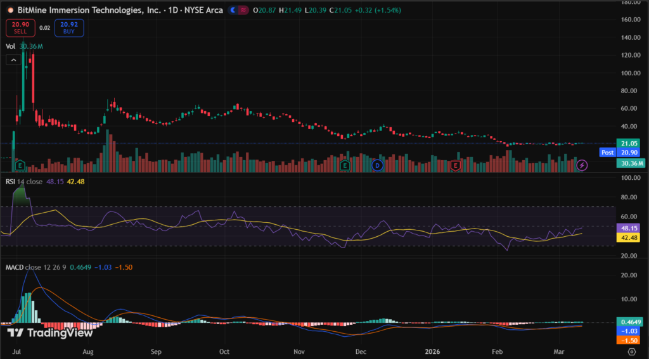Open chart settings gear in bottom-right corner
This screenshot has height=359, width=649.
pyautogui.click(x=631, y=351)
